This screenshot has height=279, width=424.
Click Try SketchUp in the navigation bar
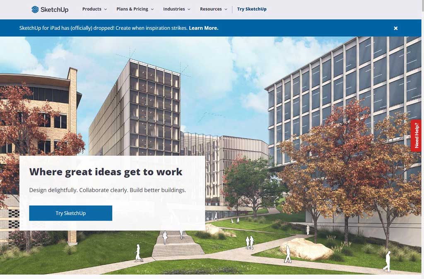pyautogui.click(x=252, y=9)
